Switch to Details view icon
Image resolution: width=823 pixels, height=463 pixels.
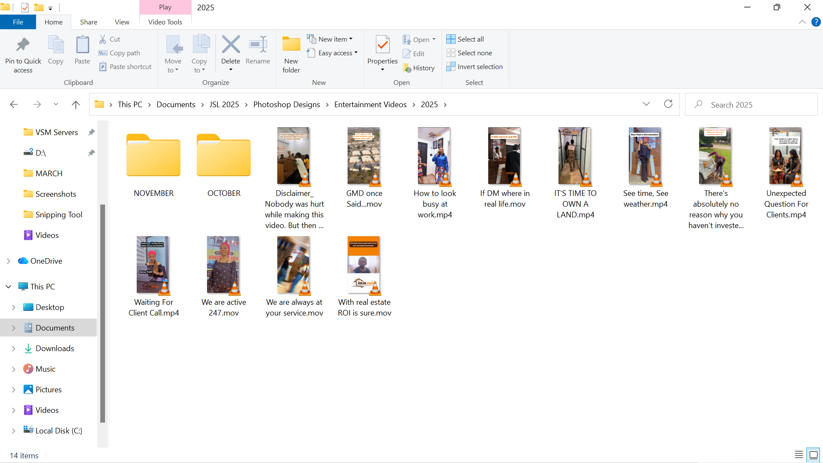point(799,455)
